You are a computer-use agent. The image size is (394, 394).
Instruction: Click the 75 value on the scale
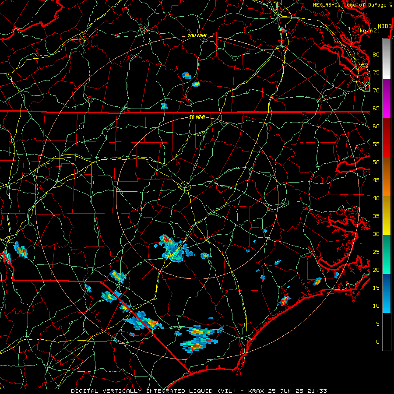tap(376, 73)
